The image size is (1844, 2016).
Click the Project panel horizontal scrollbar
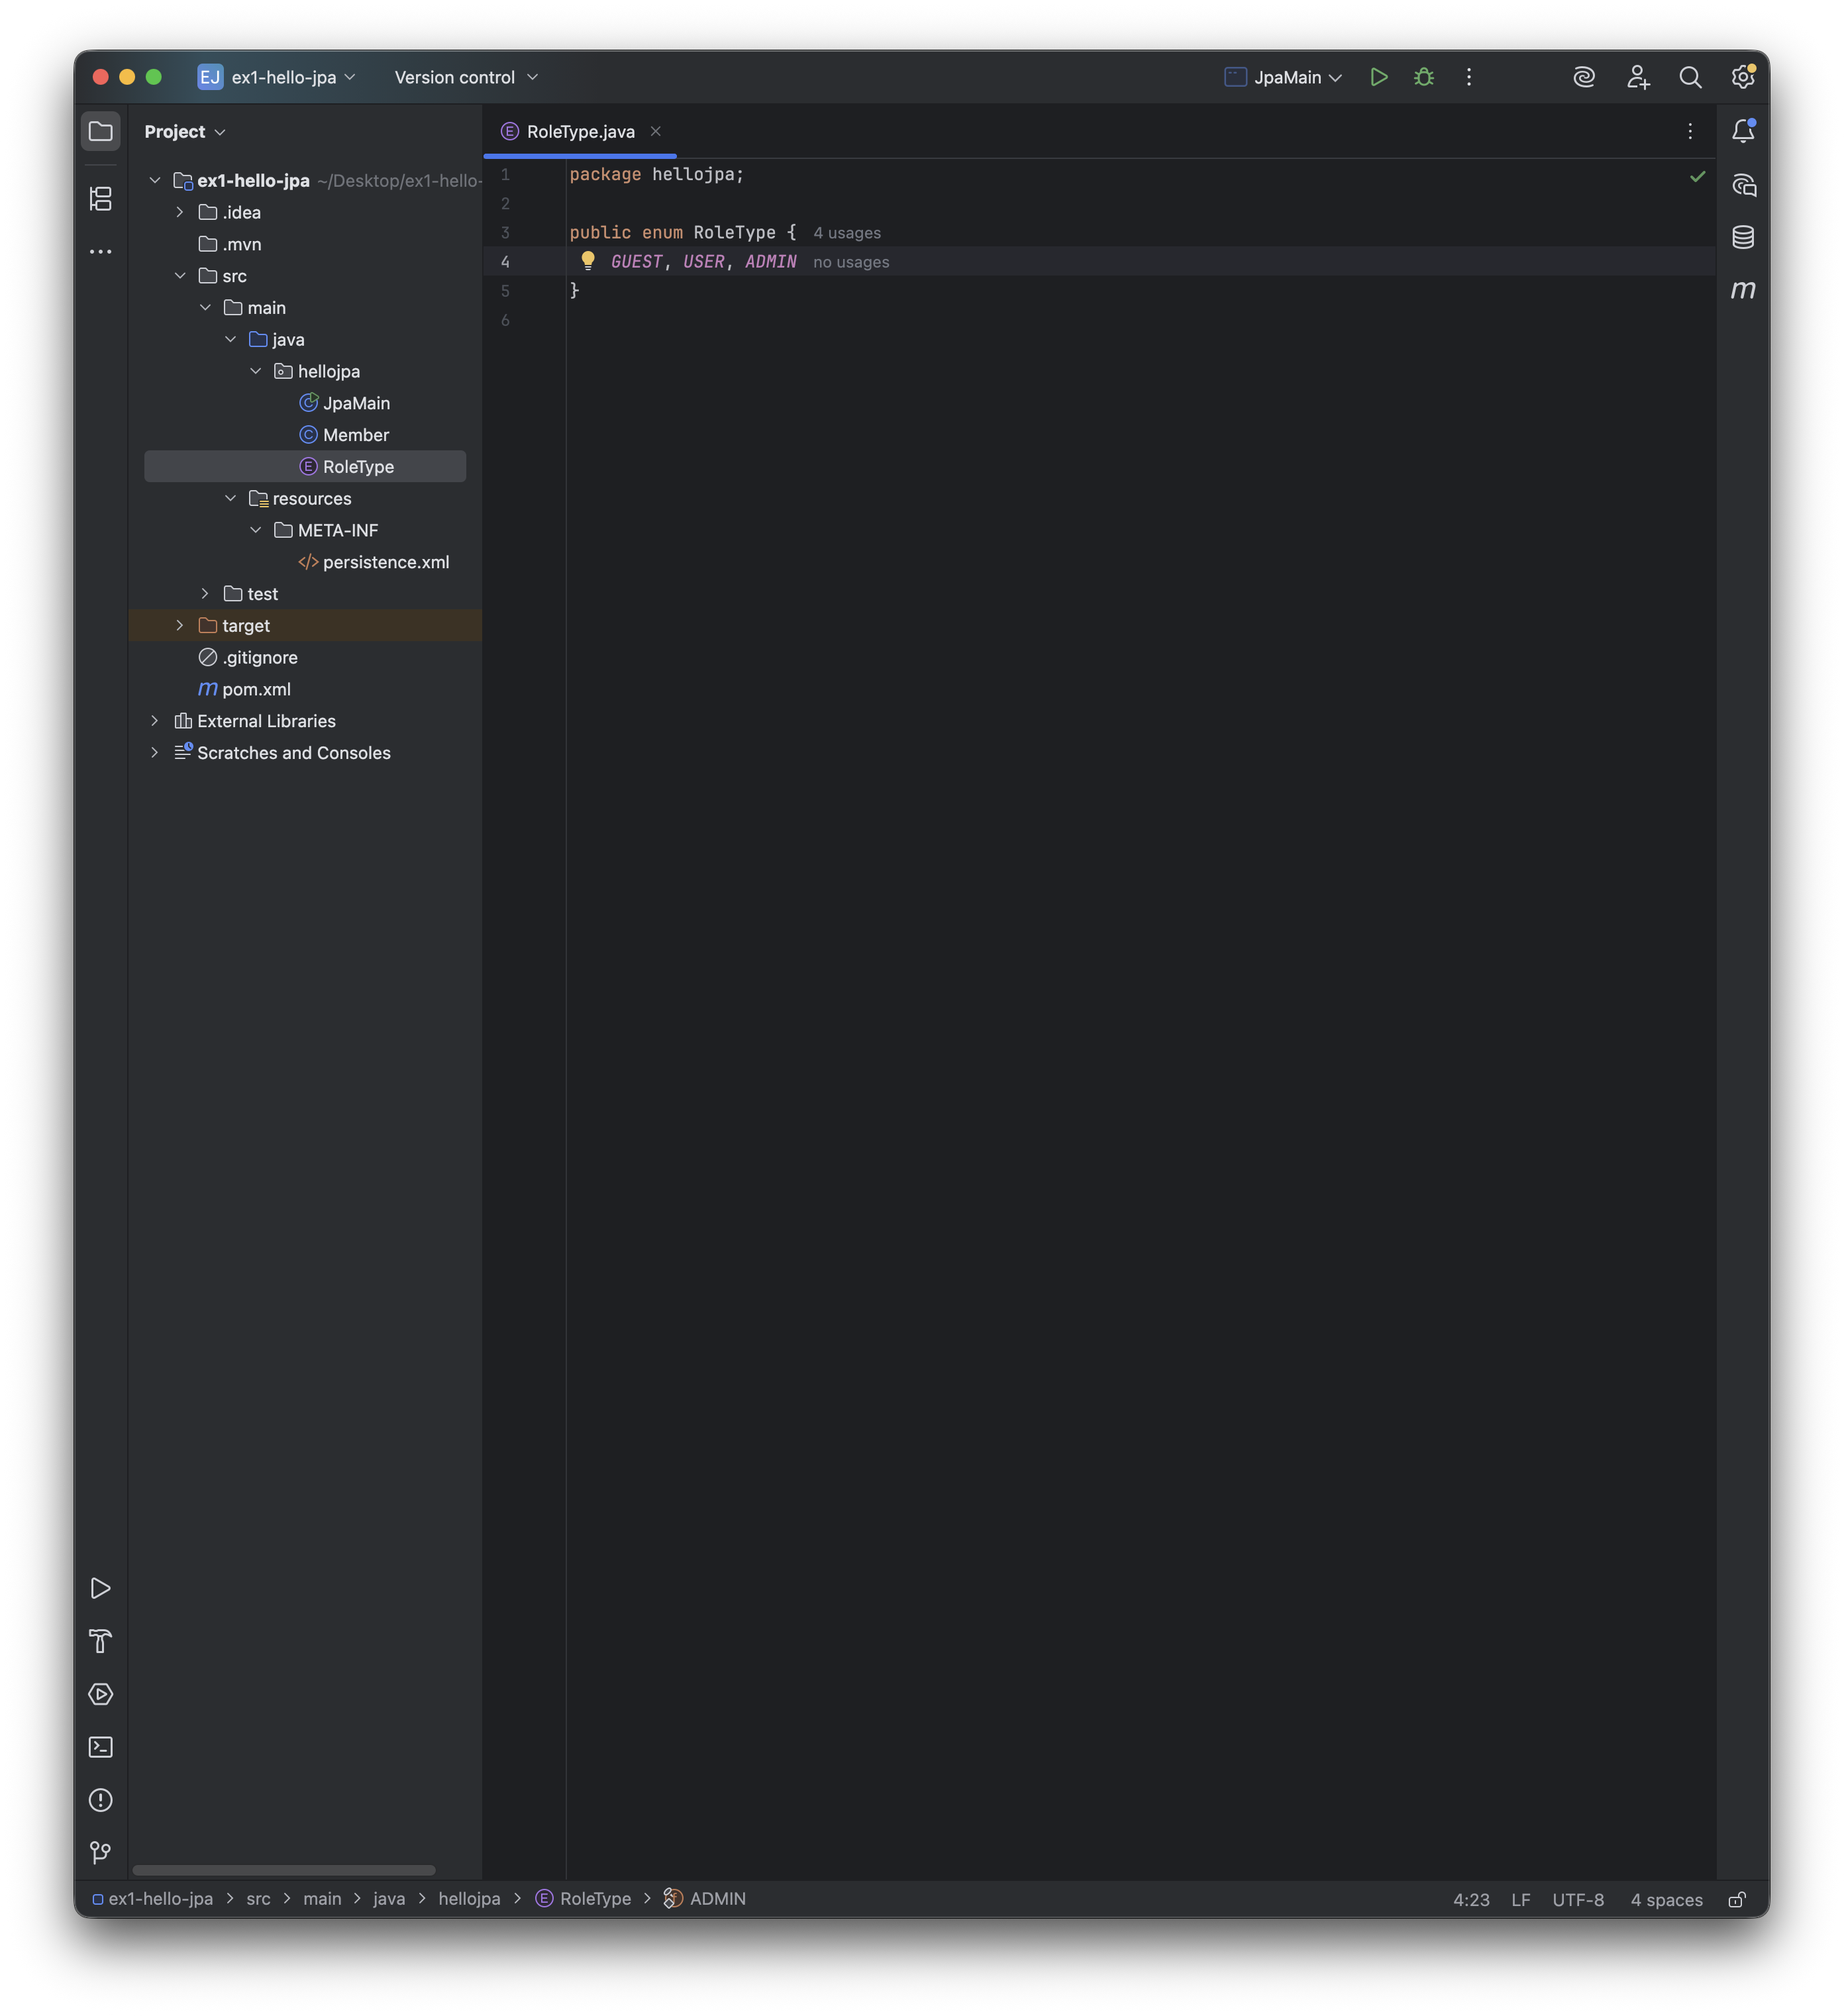[284, 1870]
